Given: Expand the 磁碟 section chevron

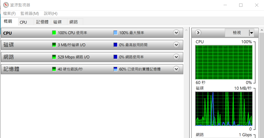Looking at the screenshot, I should pyautogui.click(x=176, y=45).
